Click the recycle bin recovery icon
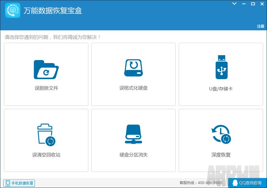 (46, 135)
